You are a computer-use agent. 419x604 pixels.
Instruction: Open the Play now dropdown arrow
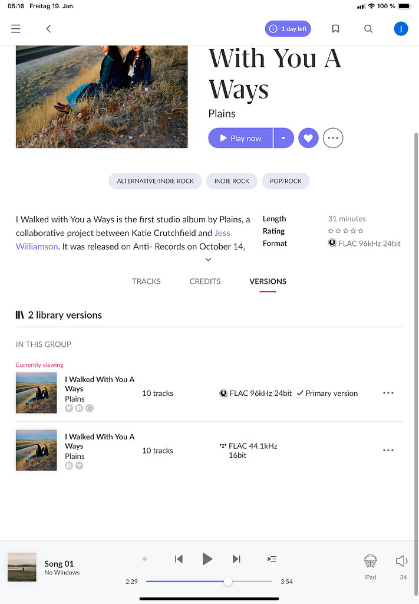click(x=283, y=137)
